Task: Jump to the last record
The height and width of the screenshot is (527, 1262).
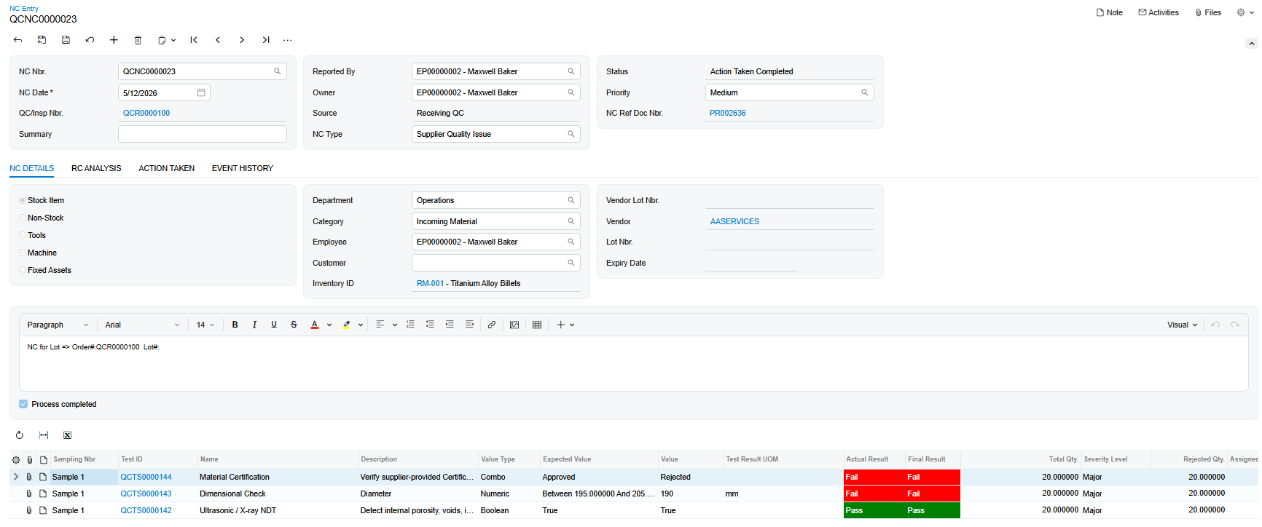Action: click(266, 40)
